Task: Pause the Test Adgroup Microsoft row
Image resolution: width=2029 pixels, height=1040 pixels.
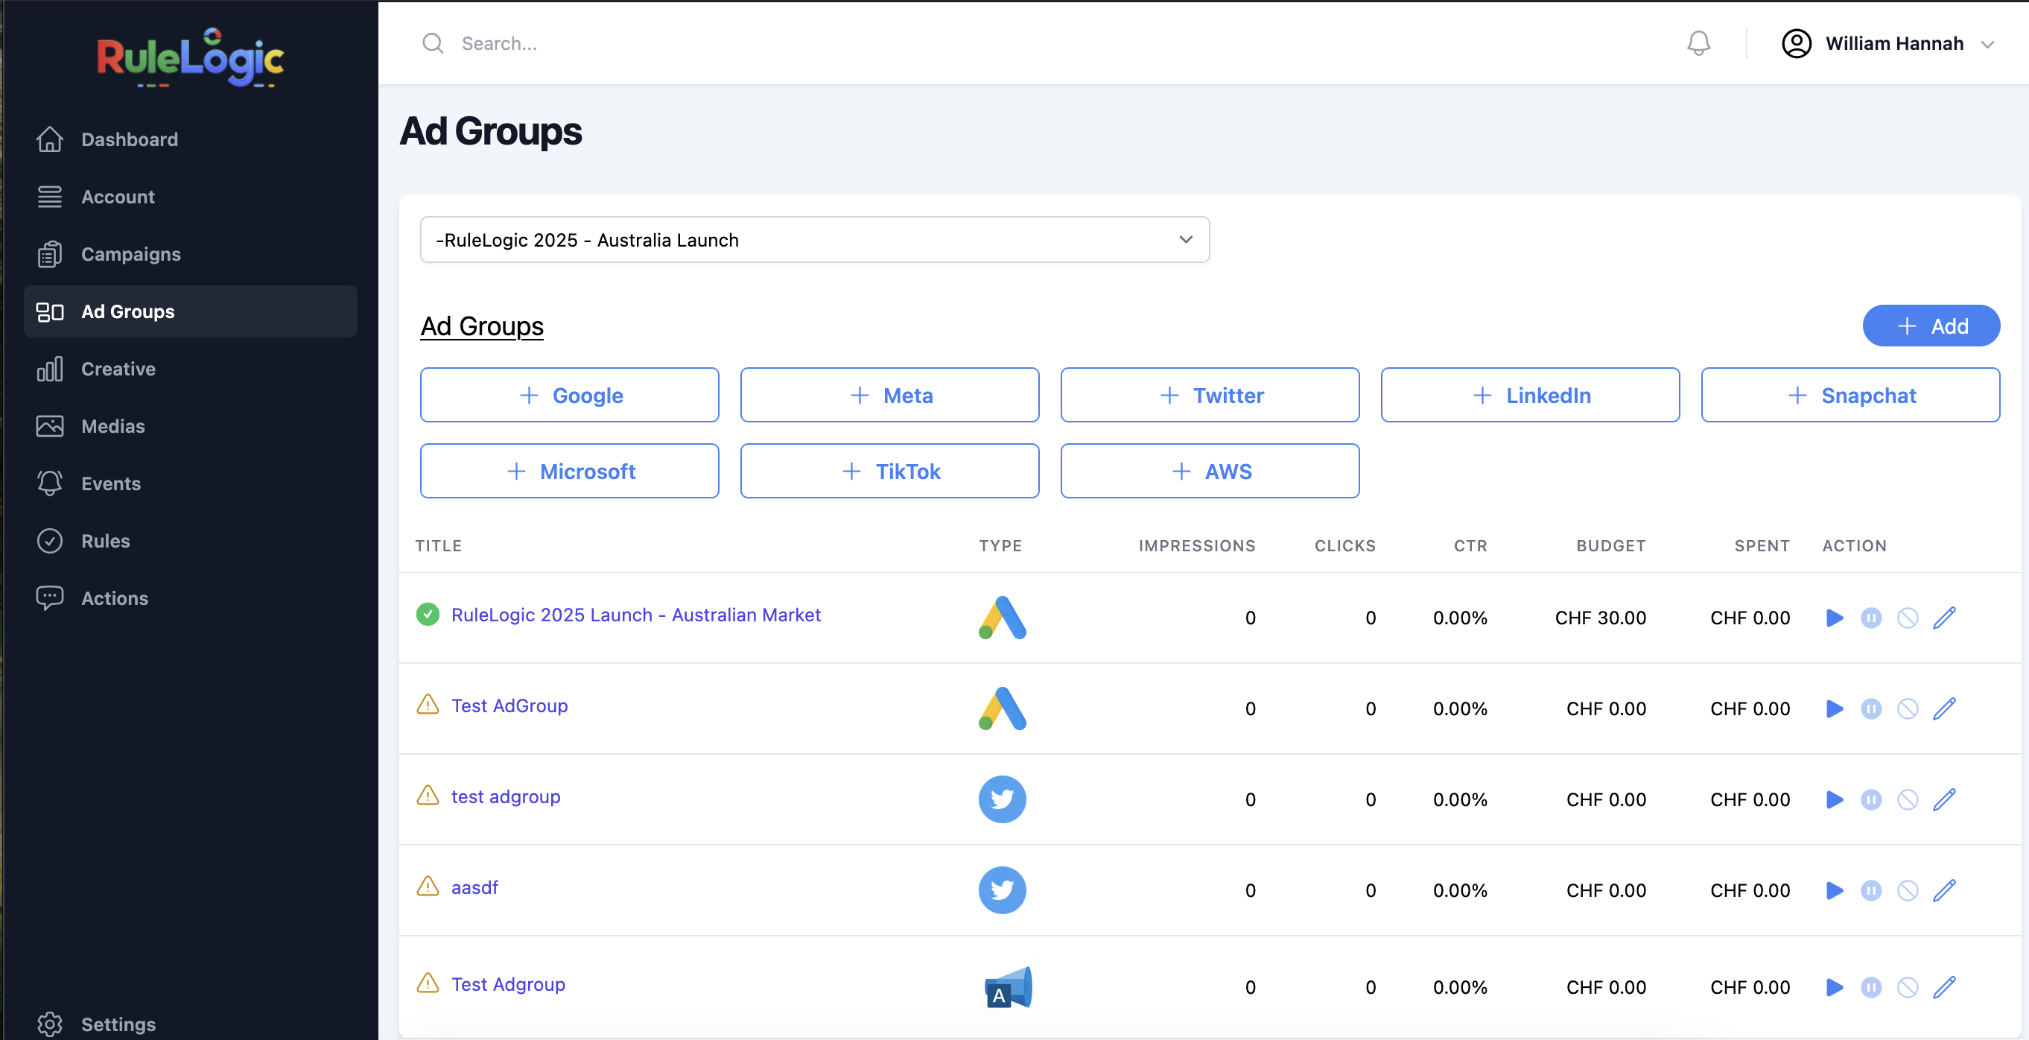Action: 1872,987
